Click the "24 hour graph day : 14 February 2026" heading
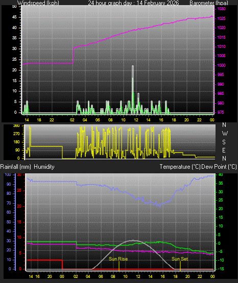 click(x=133, y=3)
